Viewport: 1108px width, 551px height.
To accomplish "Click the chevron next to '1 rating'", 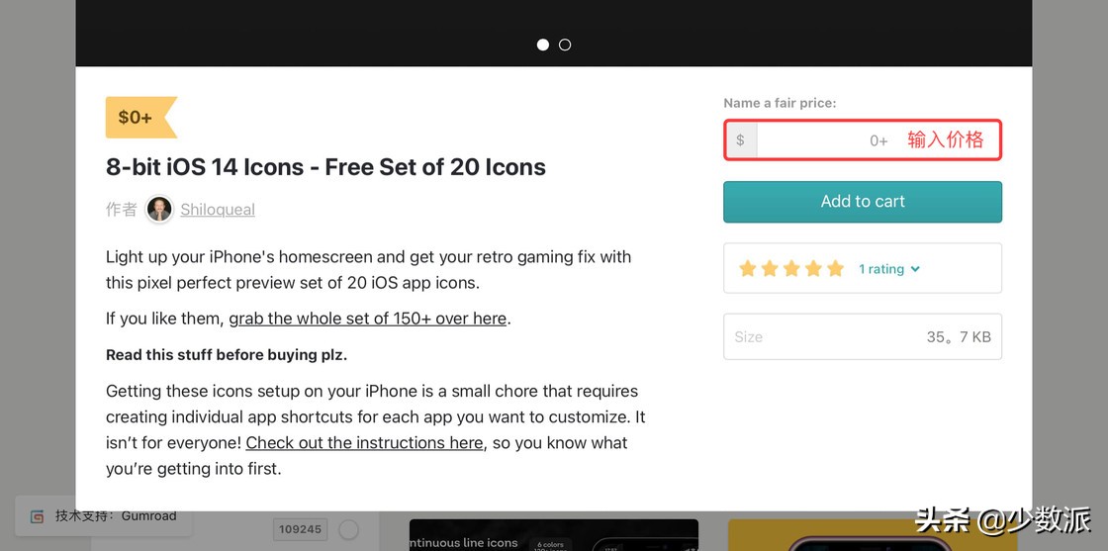I will [x=915, y=269].
